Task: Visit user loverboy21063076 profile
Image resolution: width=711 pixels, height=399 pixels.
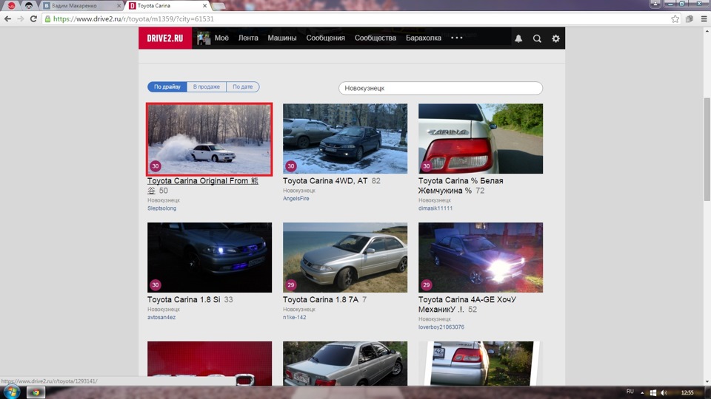Action: coord(441,327)
